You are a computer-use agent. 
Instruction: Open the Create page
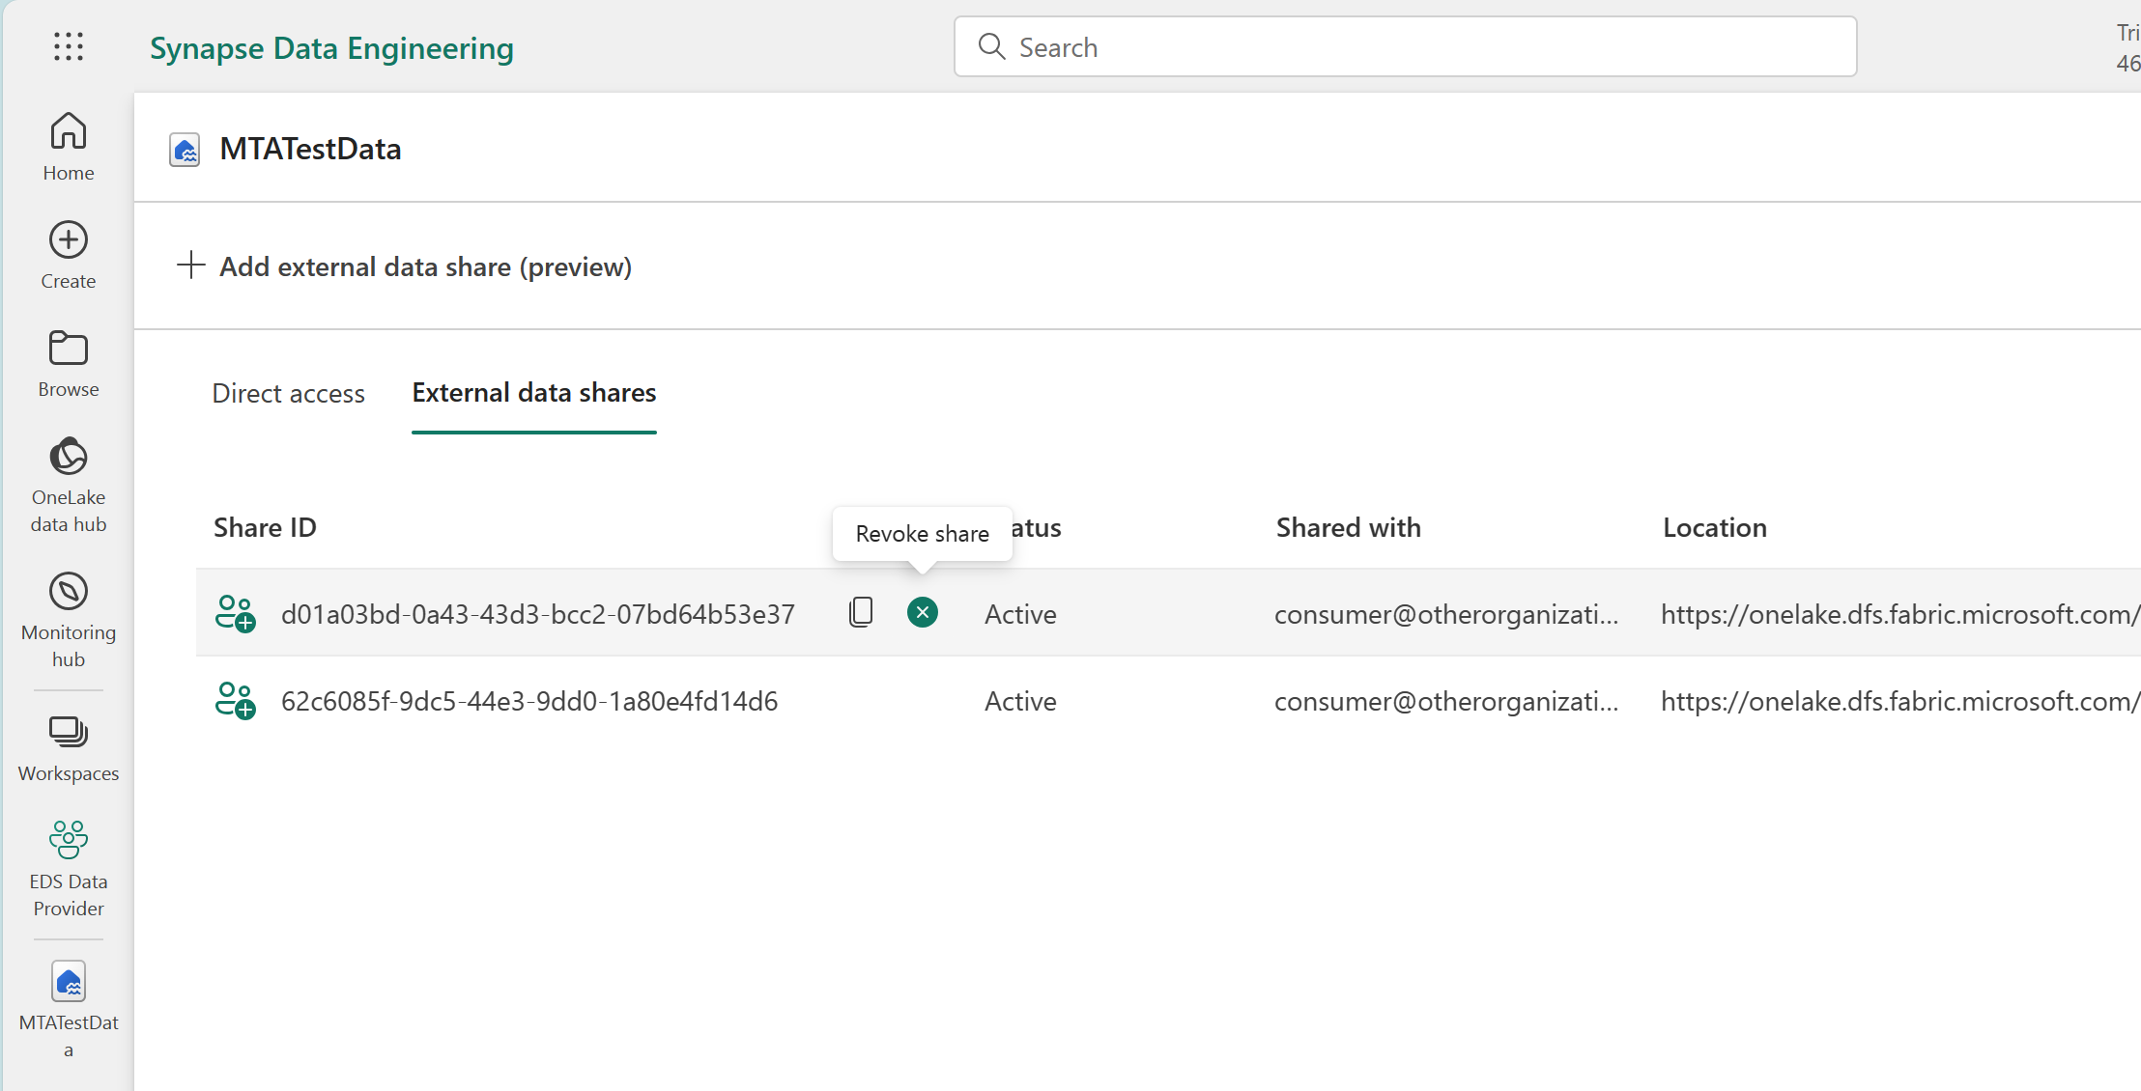pyautogui.click(x=69, y=255)
